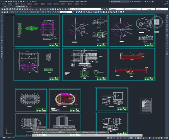Click the Erase tool in Modify toolbar
This screenshot has height=140, width=169.
(x=167, y=15)
